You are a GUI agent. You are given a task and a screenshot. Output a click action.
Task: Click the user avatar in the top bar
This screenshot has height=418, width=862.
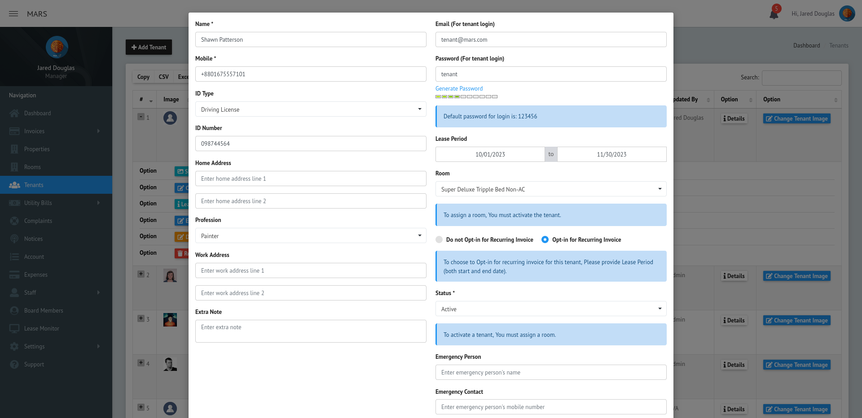[847, 13]
